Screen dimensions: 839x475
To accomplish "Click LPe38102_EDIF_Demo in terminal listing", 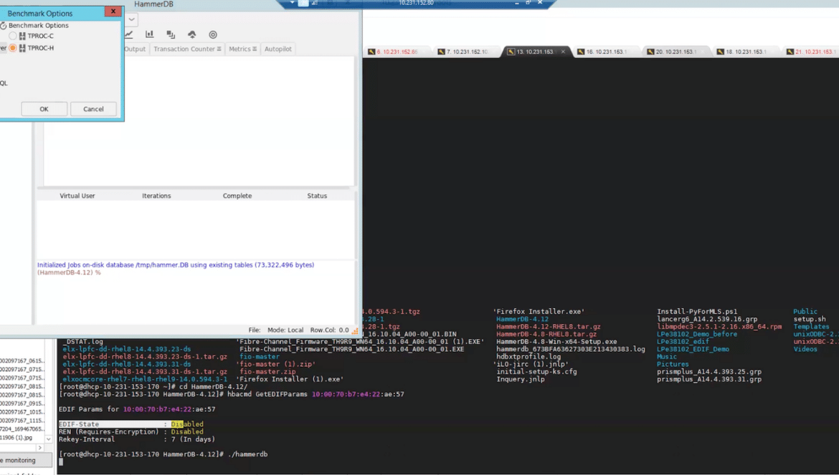I will [693, 349].
